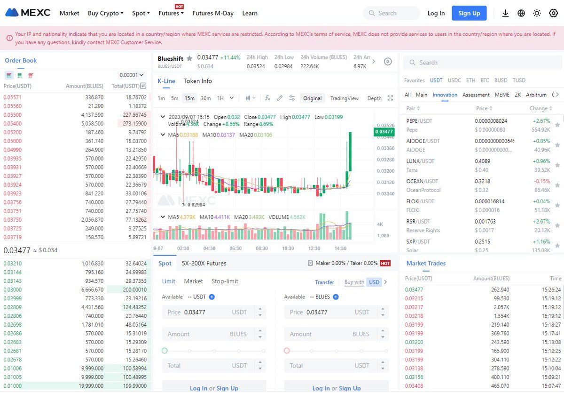Open order book precision 0.00001 dropdown
This screenshot has height=393, width=564.
(132, 75)
